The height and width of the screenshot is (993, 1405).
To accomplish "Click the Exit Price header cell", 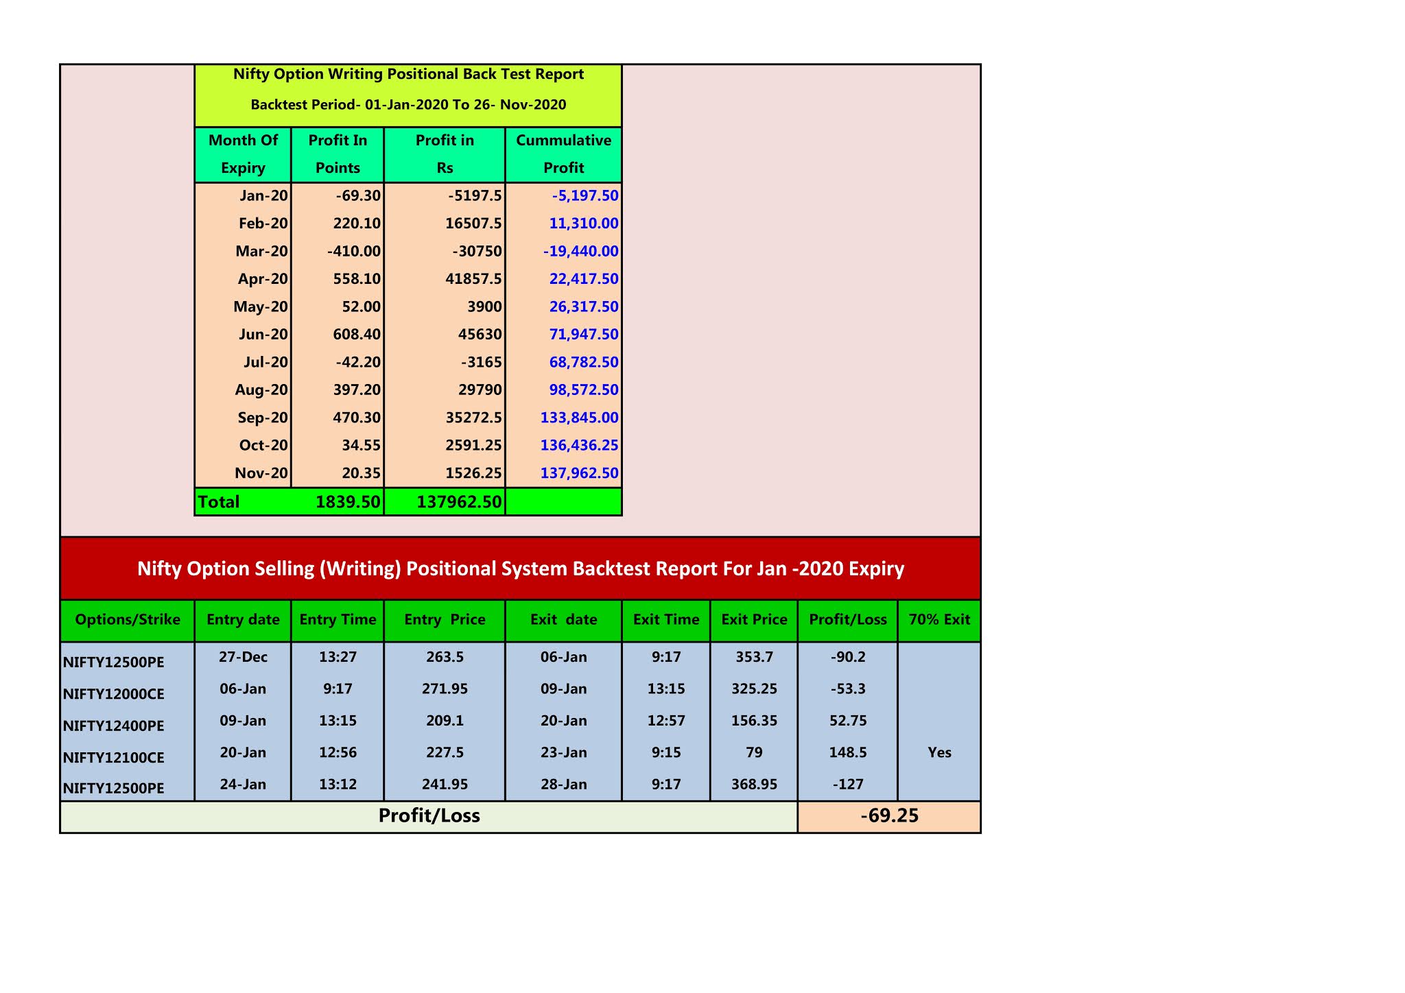I will [x=753, y=620].
